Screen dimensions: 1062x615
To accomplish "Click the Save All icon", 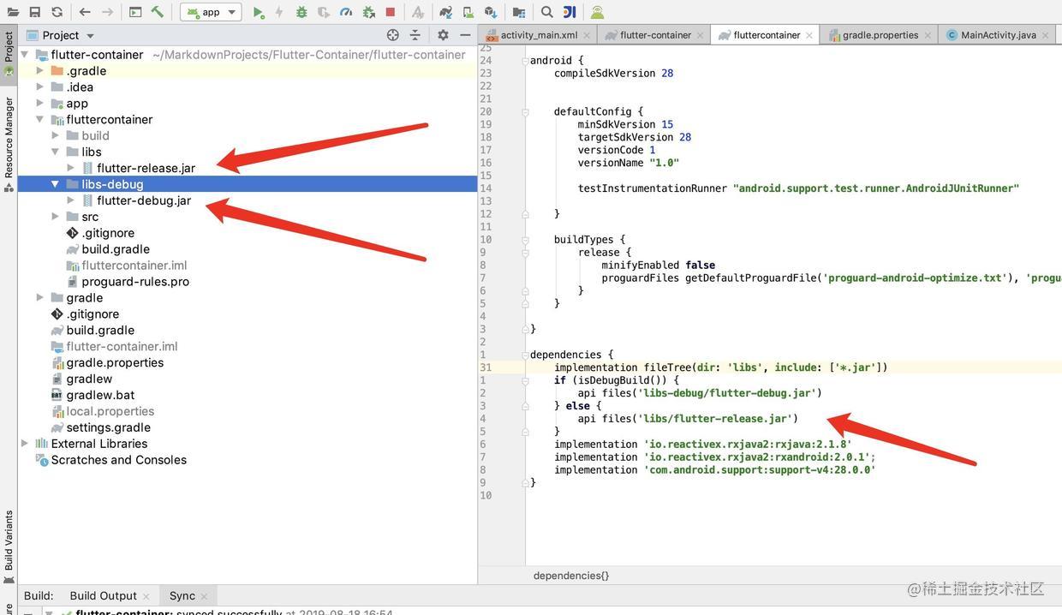I will [x=34, y=12].
